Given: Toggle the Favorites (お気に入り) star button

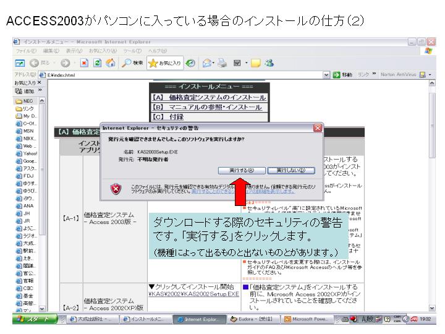Looking at the screenshot, I should point(165,63).
